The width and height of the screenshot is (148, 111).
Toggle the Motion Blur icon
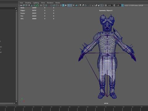coord(83,5)
